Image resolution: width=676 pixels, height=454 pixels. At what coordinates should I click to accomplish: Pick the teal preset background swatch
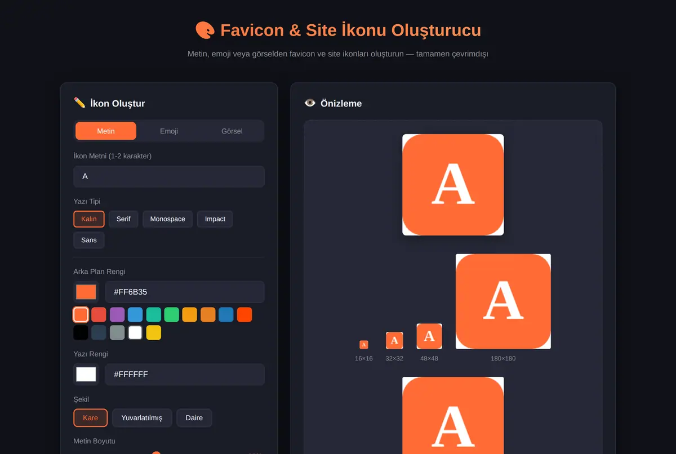click(154, 314)
